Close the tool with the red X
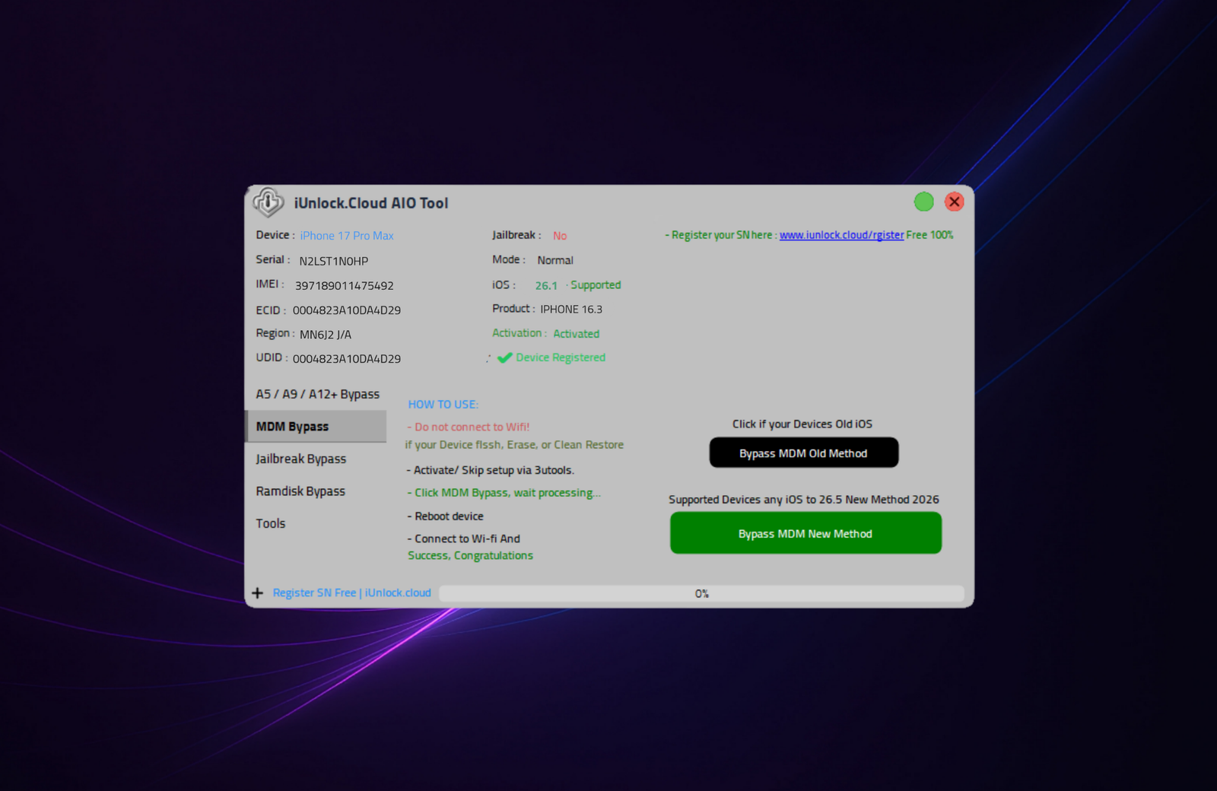The image size is (1217, 791). [954, 202]
